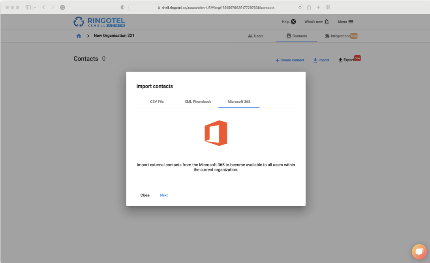Click the browser address bar
This screenshot has height=263, width=430.
tap(216, 8)
